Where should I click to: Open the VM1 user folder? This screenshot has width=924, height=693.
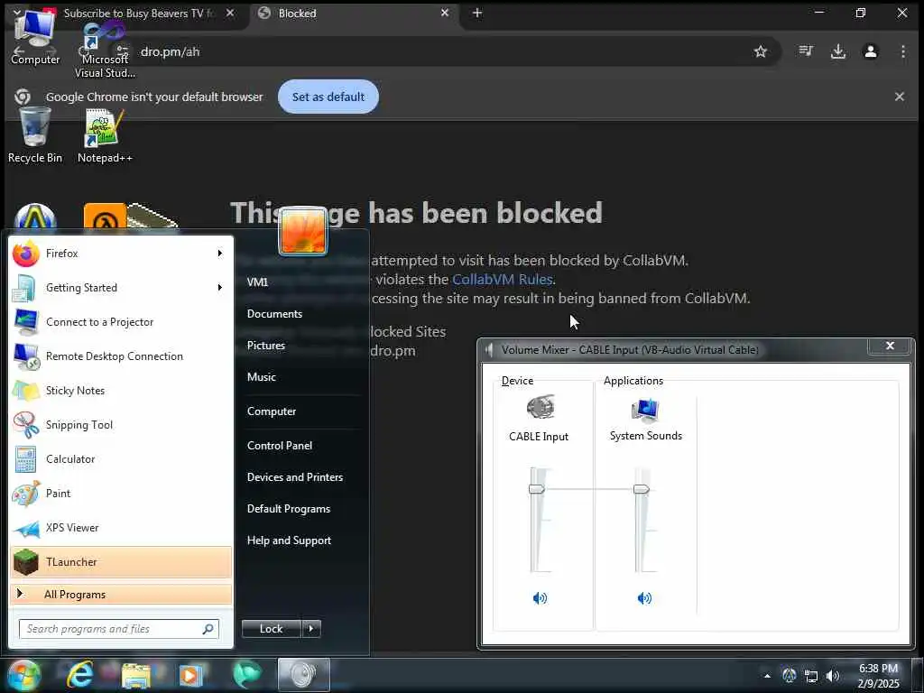(257, 282)
